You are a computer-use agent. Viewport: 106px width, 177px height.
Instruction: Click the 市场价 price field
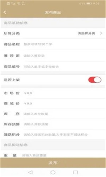coord(64,93)
